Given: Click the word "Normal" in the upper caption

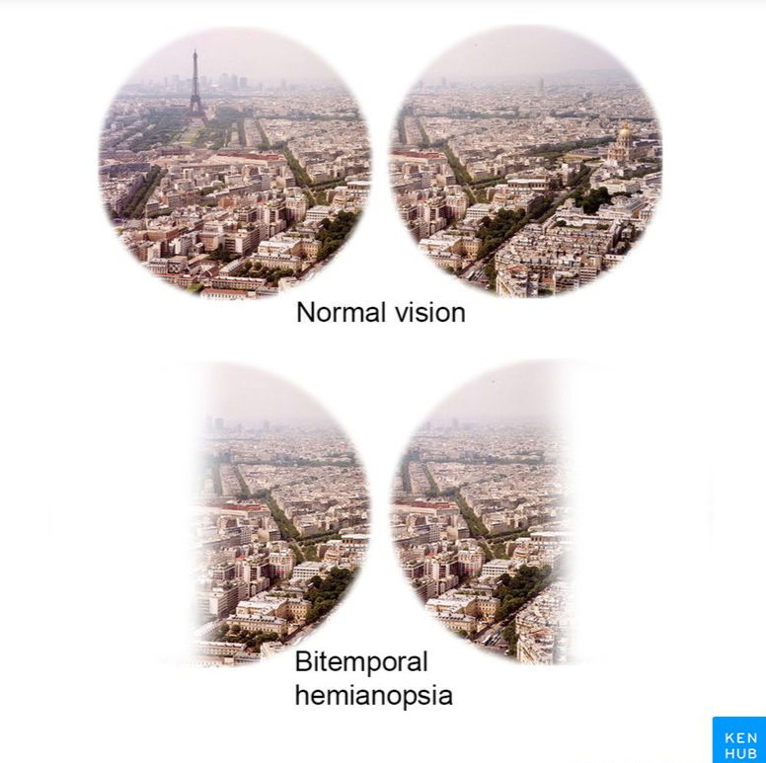Looking at the screenshot, I should [x=342, y=312].
